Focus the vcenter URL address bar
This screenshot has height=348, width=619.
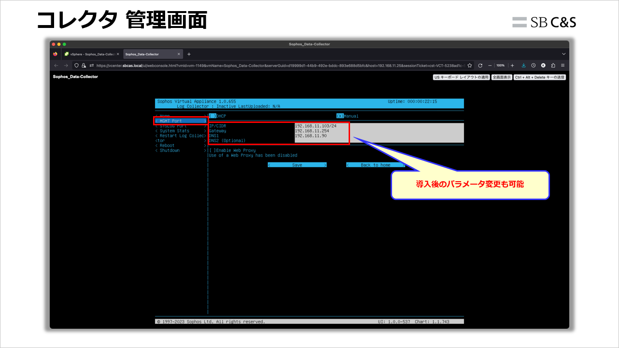click(280, 66)
